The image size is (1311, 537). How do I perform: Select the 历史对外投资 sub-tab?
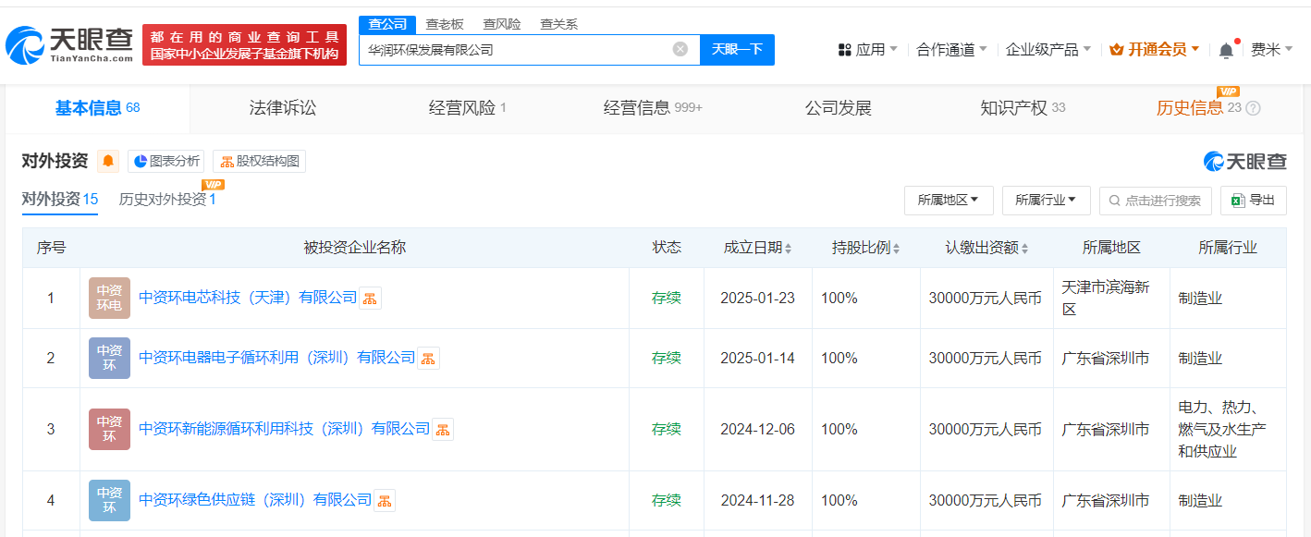pos(166,199)
